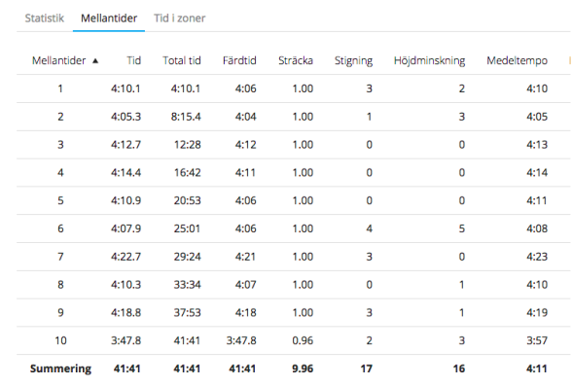572x386 pixels.
Task: Toggle sort arrow beside Mellantider header
Action: pyautogui.click(x=95, y=61)
